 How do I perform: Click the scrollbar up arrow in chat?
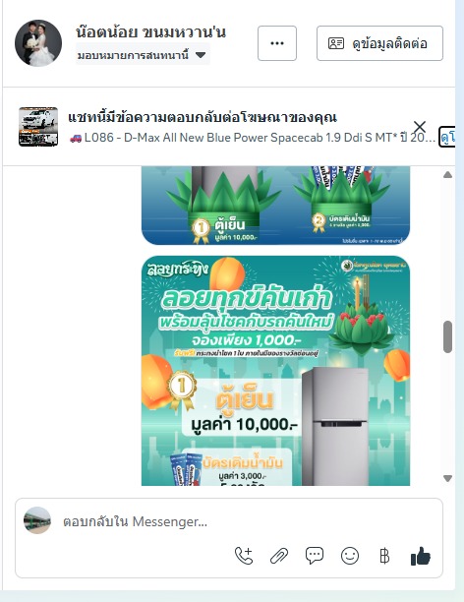447,175
